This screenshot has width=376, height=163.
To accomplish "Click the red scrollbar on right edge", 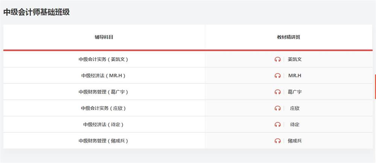I will (375, 87).
